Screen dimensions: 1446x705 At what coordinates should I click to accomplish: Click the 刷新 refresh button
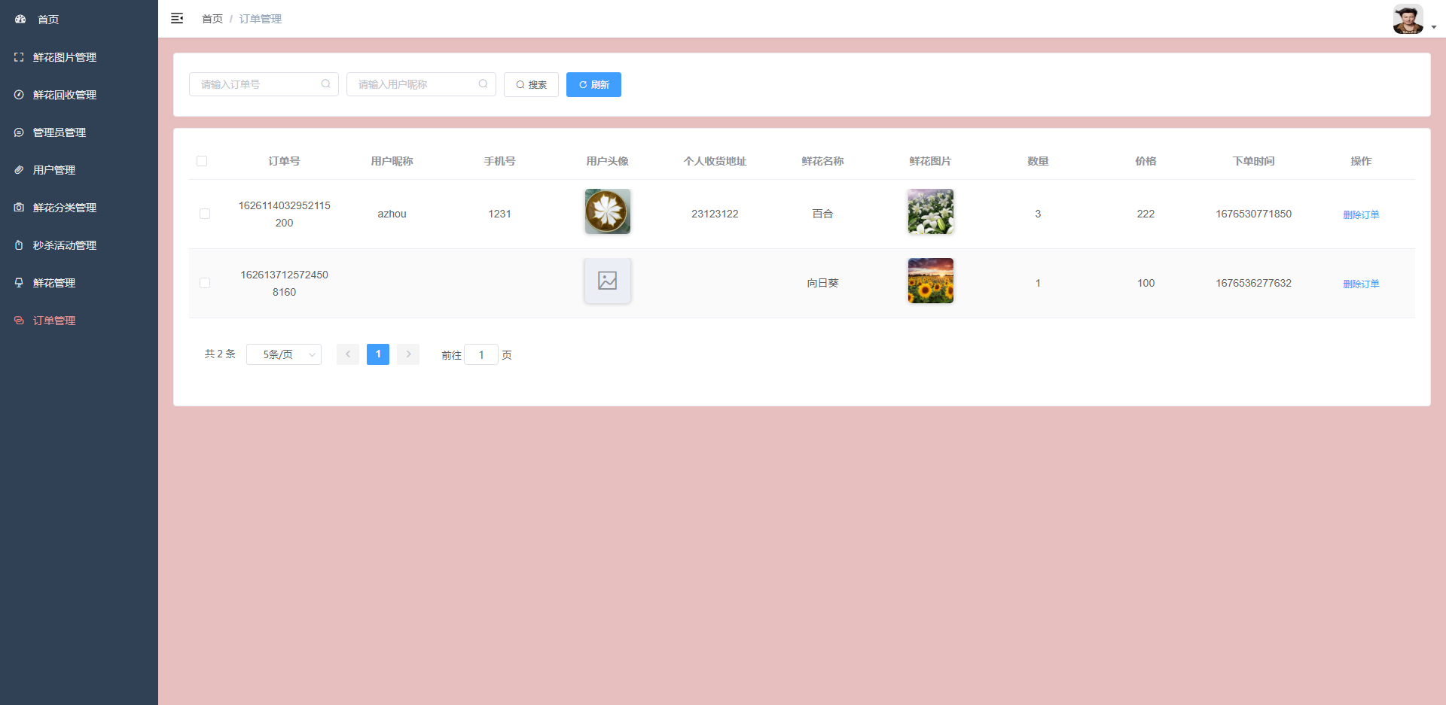(x=593, y=84)
